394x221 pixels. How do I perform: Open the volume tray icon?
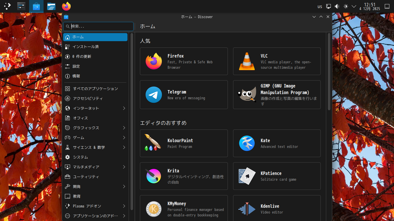point(337,6)
